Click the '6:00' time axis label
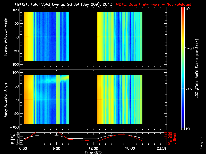The width and height of the screenshot is (206, 154). (56, 149)
